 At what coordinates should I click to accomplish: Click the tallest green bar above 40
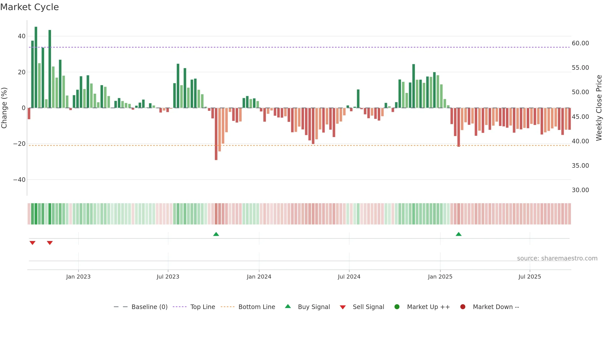pyautogui.click(x=36, y=67)
